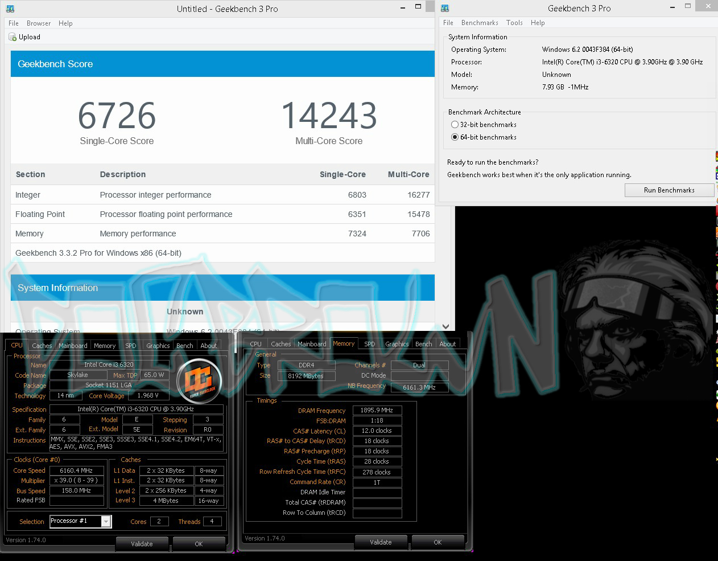Switch to Memory tab in left CPU-Z window
Screen dimensions: 718x561
coord(105,346)
